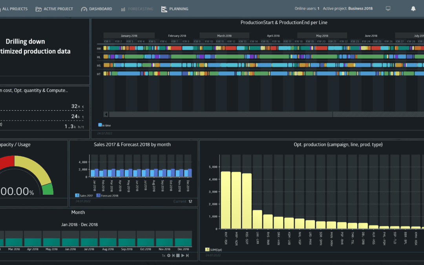Select the RHS - RNR production bar

click(268, 222)
